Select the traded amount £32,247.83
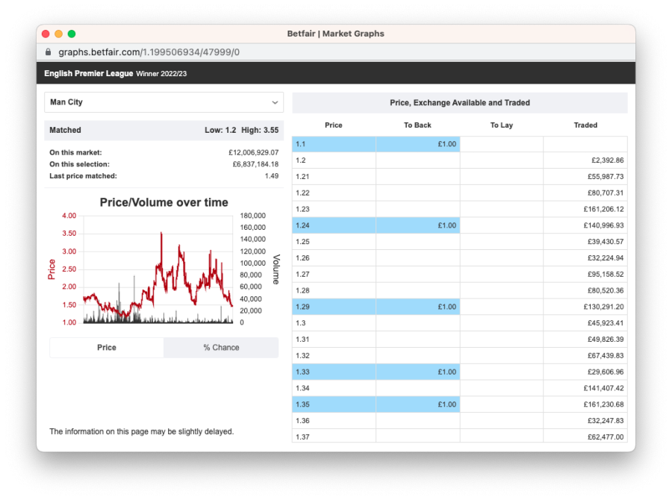The height and width of the screenshot is (500, 672). [606, 421]
